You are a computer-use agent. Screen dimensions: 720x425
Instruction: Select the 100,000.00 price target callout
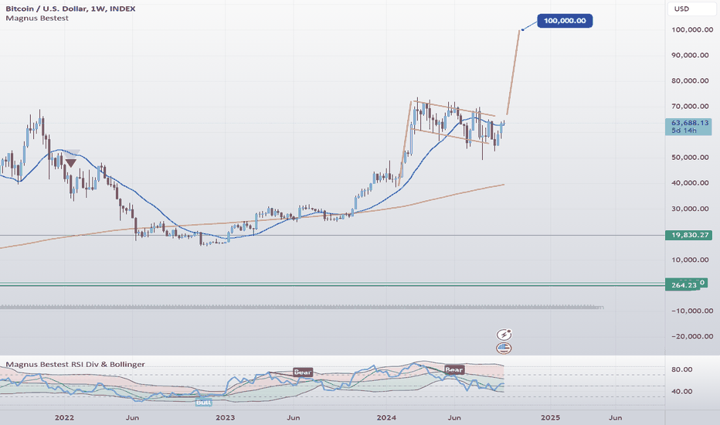point(565,21)
